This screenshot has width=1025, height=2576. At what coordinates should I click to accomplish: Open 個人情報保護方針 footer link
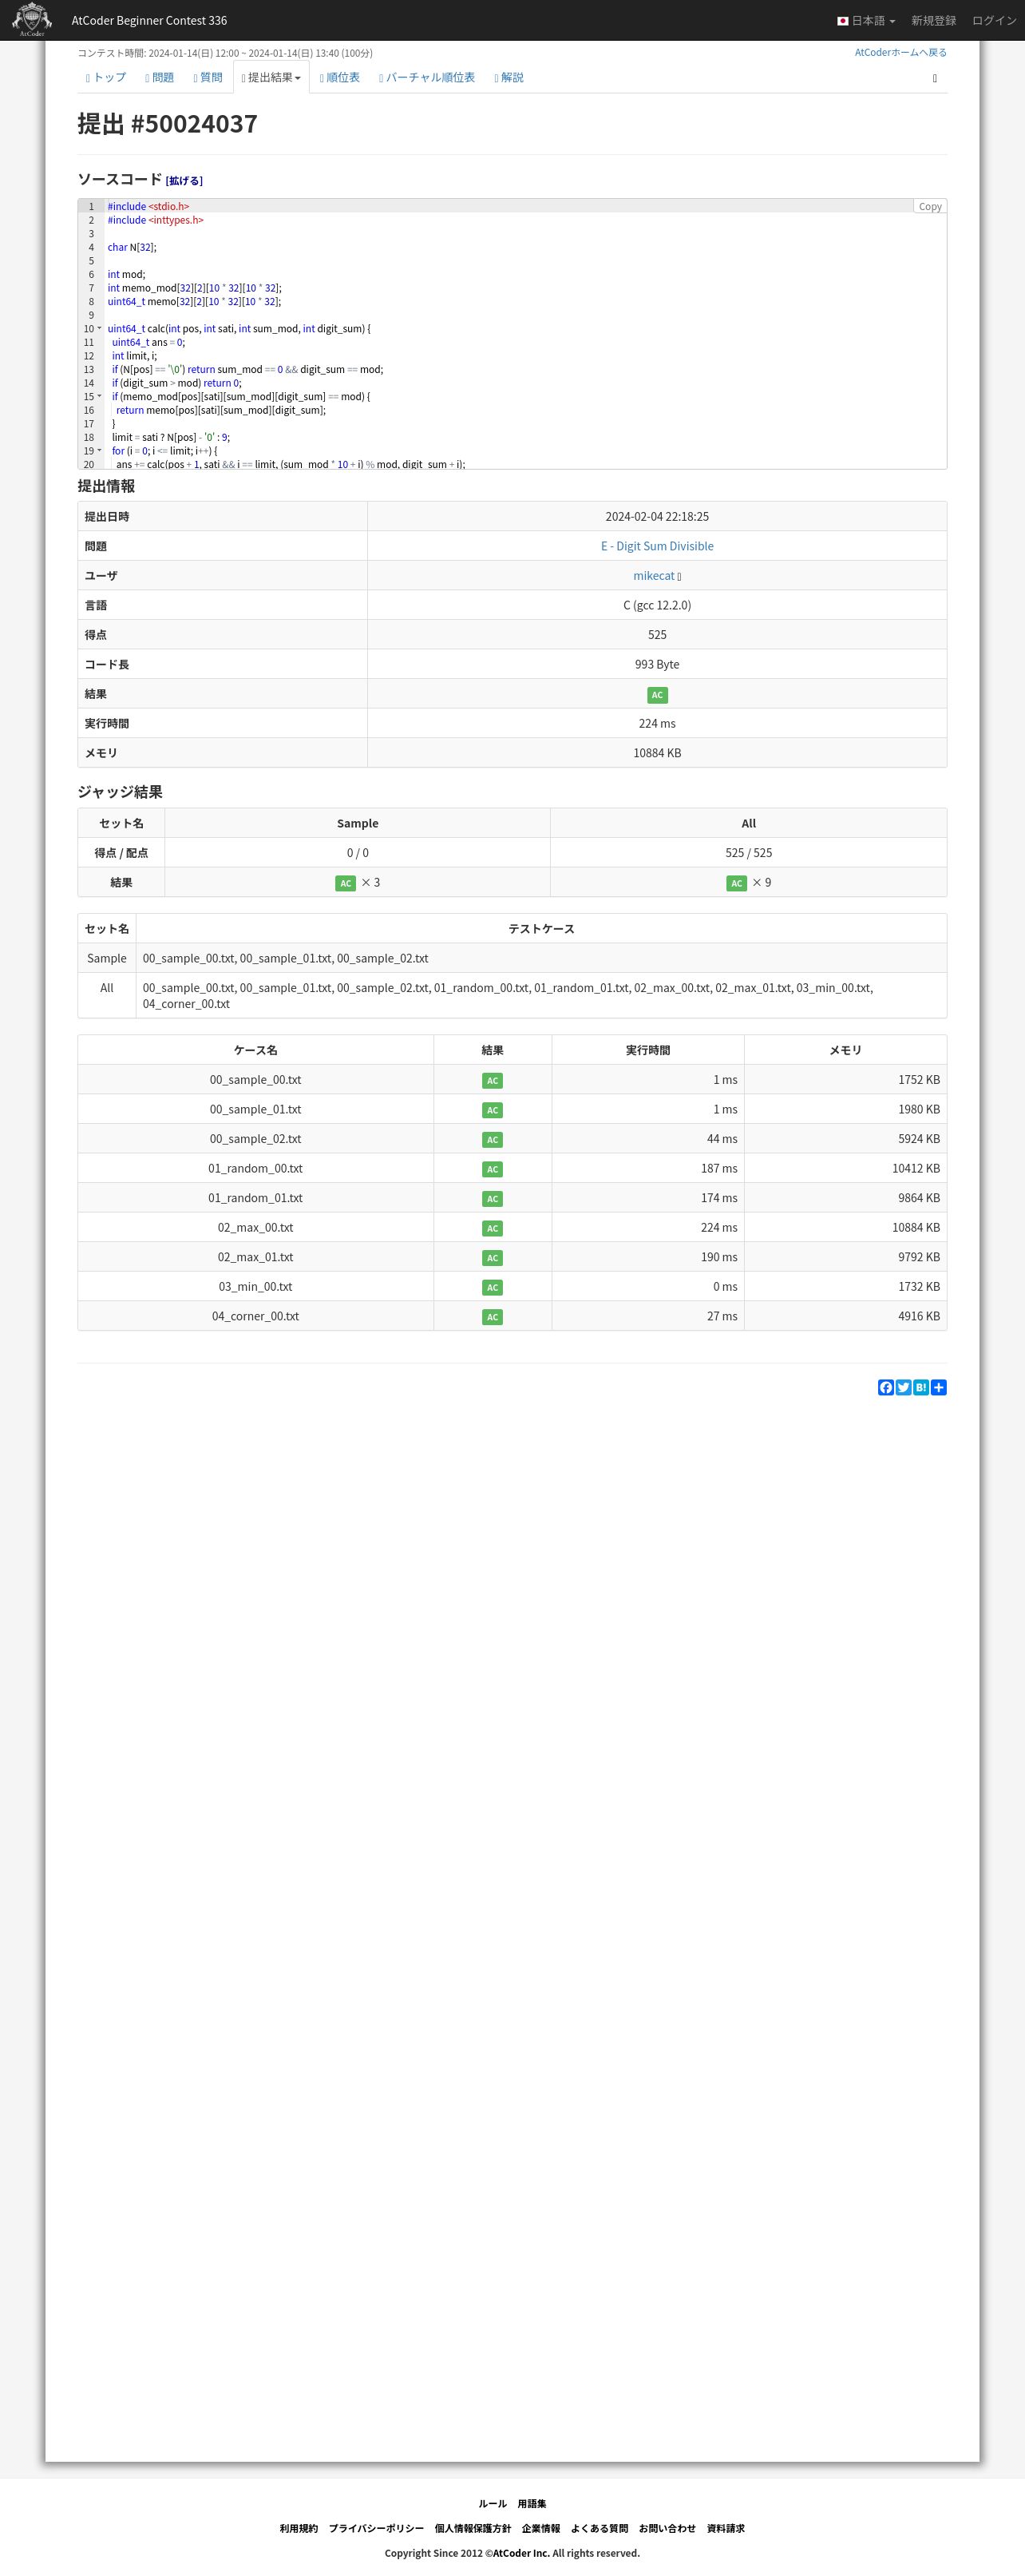click(x=473, y=2528)
